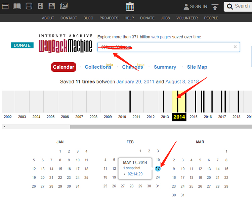252x199 pixels.
Task: Open the CONTACT menu item
Action: [x=69, y=18]
